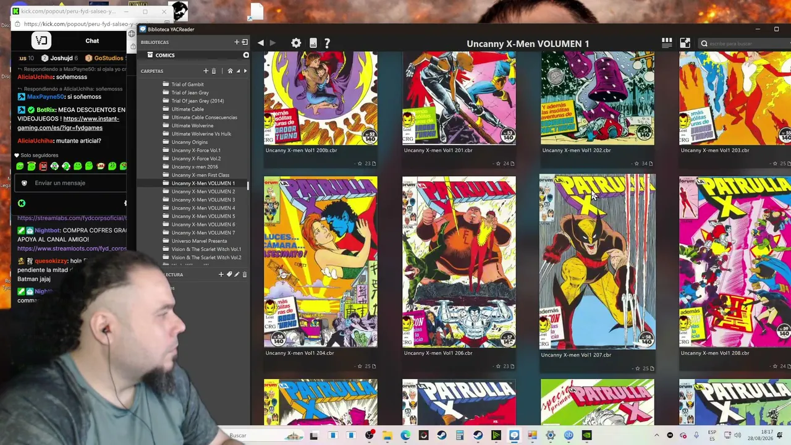Delete the selected folder with the trash icon
Screen dimensions: 791x445
[214, 71]
